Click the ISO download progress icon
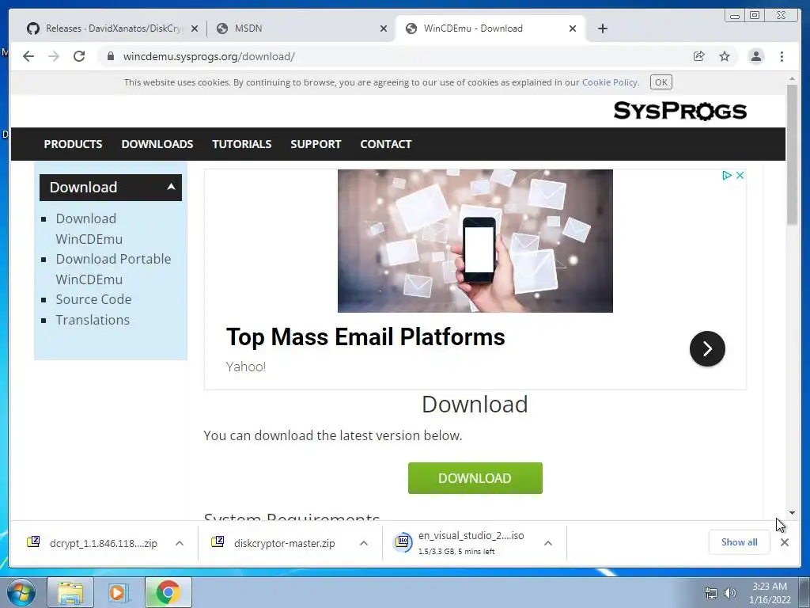The image size is (810, 608). tap(403, 542)
